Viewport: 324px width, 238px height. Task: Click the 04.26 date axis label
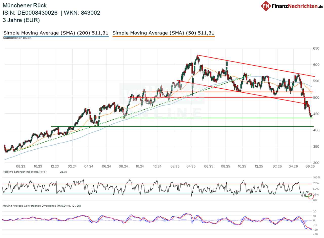[293, 167]
